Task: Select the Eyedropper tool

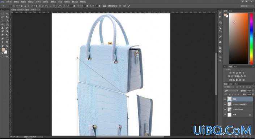Action: click(x=7, y=21)
